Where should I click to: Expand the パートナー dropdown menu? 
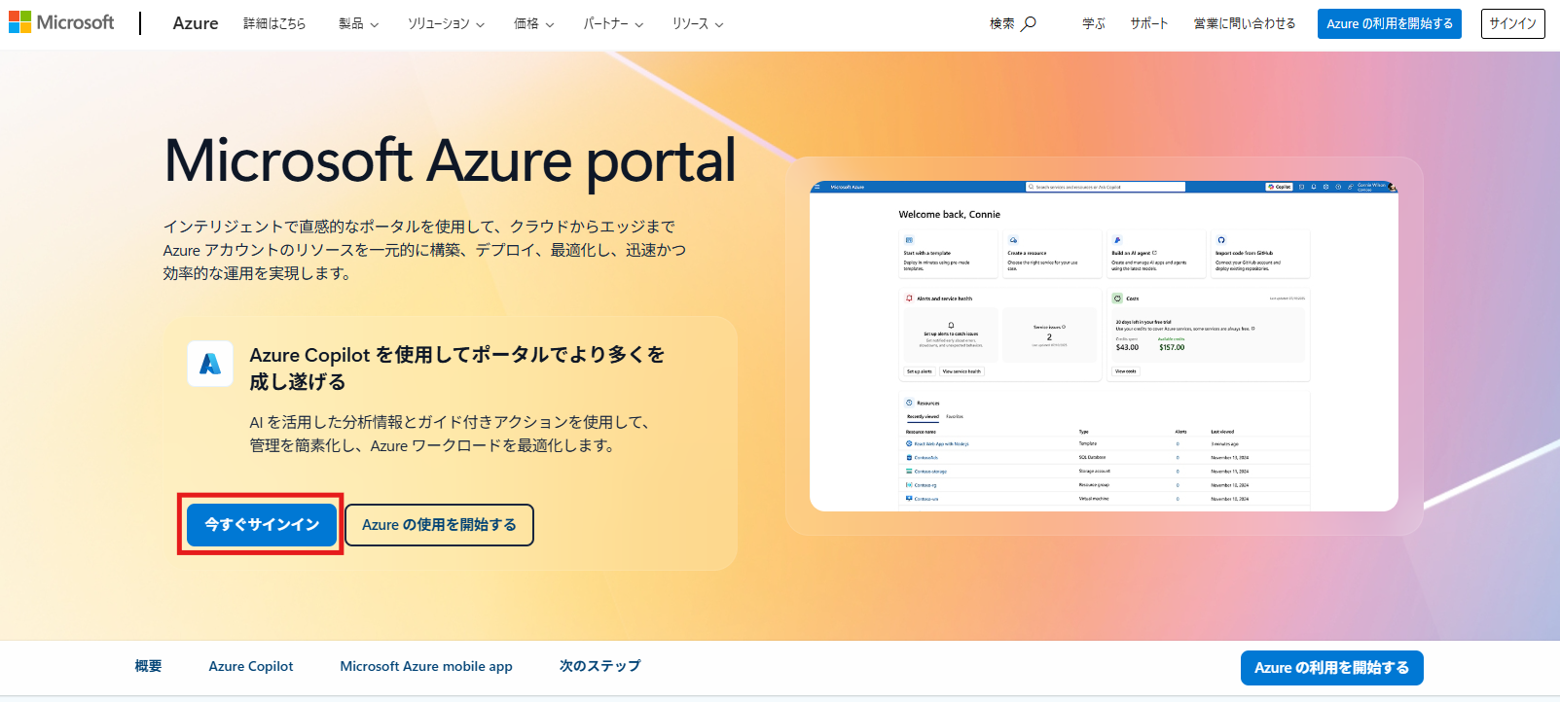613,23
